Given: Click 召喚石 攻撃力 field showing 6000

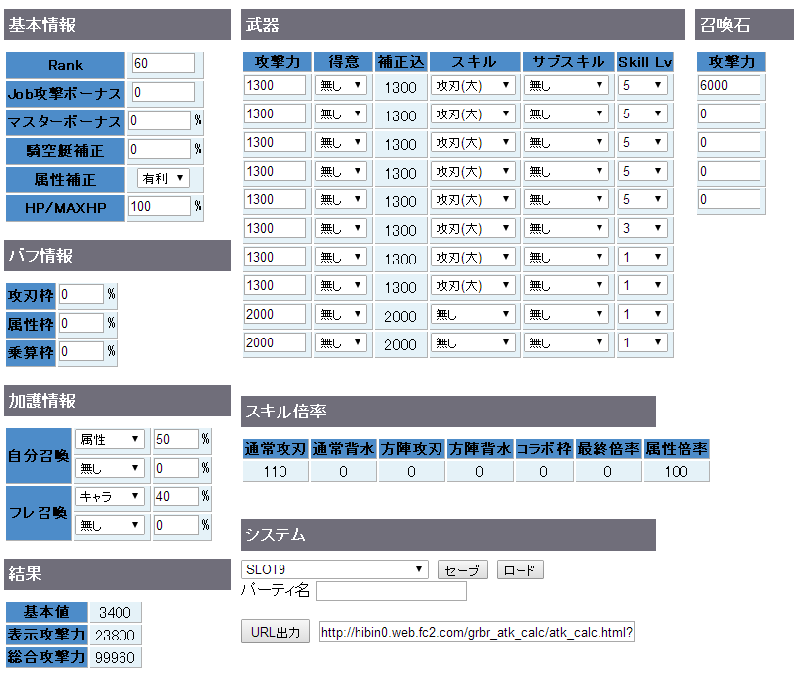Looking at the screenshot, I should coord(729,85).
